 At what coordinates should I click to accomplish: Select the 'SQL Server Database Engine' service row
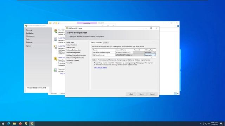(104, 52)
